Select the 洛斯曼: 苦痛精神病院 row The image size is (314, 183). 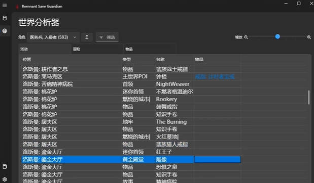pyautogui.click(x=131, y=84)
